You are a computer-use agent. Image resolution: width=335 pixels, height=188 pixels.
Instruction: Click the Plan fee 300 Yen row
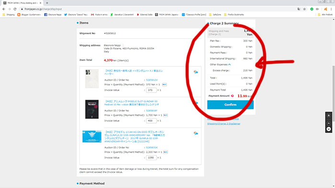(x=231, y=41)
